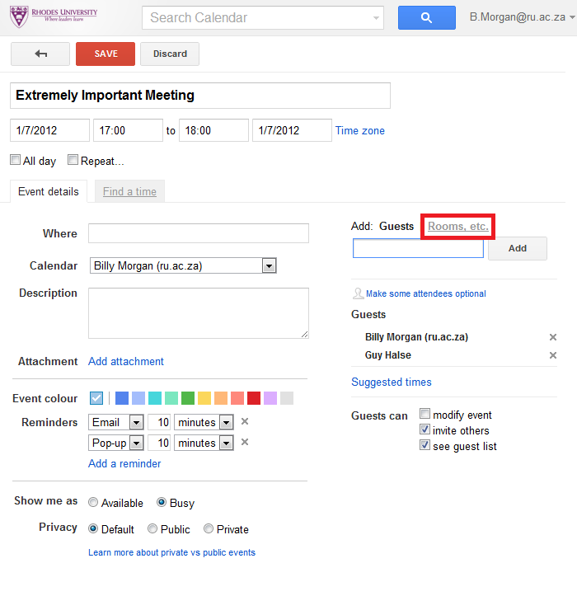Open the Time zone link
Screen dimensions: 577x610
(360, 131)
